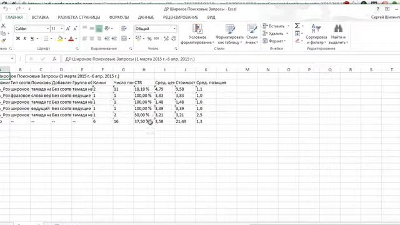Viewport: 400px width, 225px height.
Task: Click the Wrap Text icon
Action: [x=124, y=28]
